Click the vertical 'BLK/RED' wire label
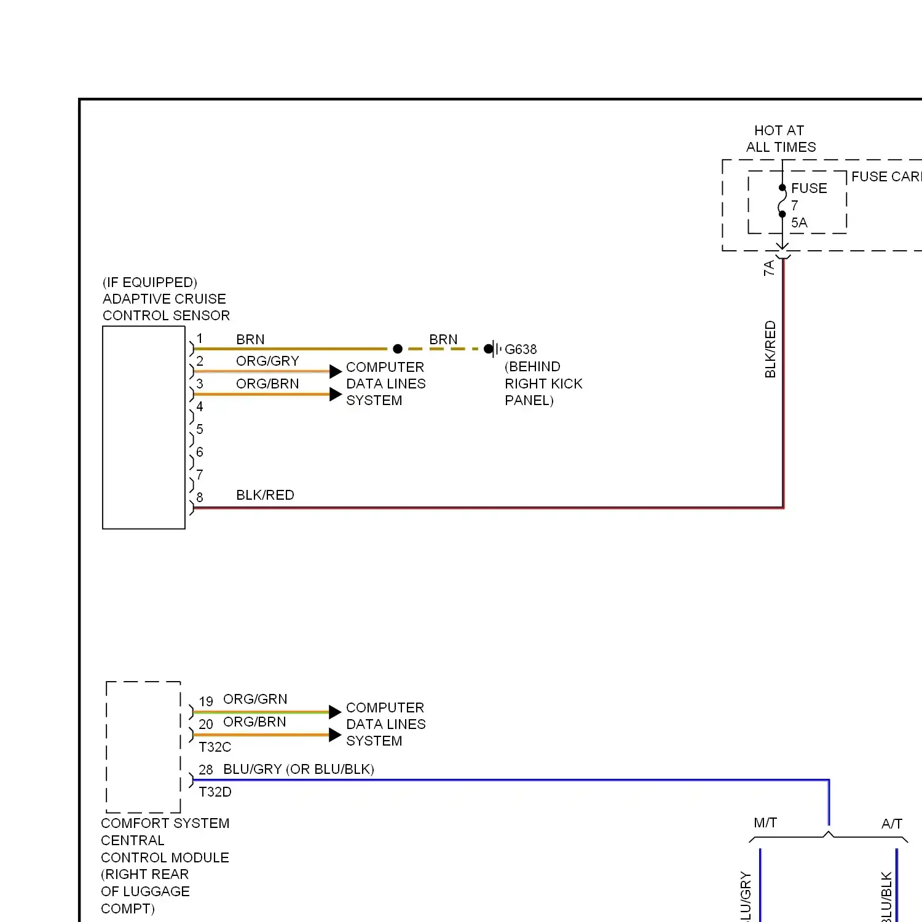This screenshot has width=922, height=922. point(770,349)
